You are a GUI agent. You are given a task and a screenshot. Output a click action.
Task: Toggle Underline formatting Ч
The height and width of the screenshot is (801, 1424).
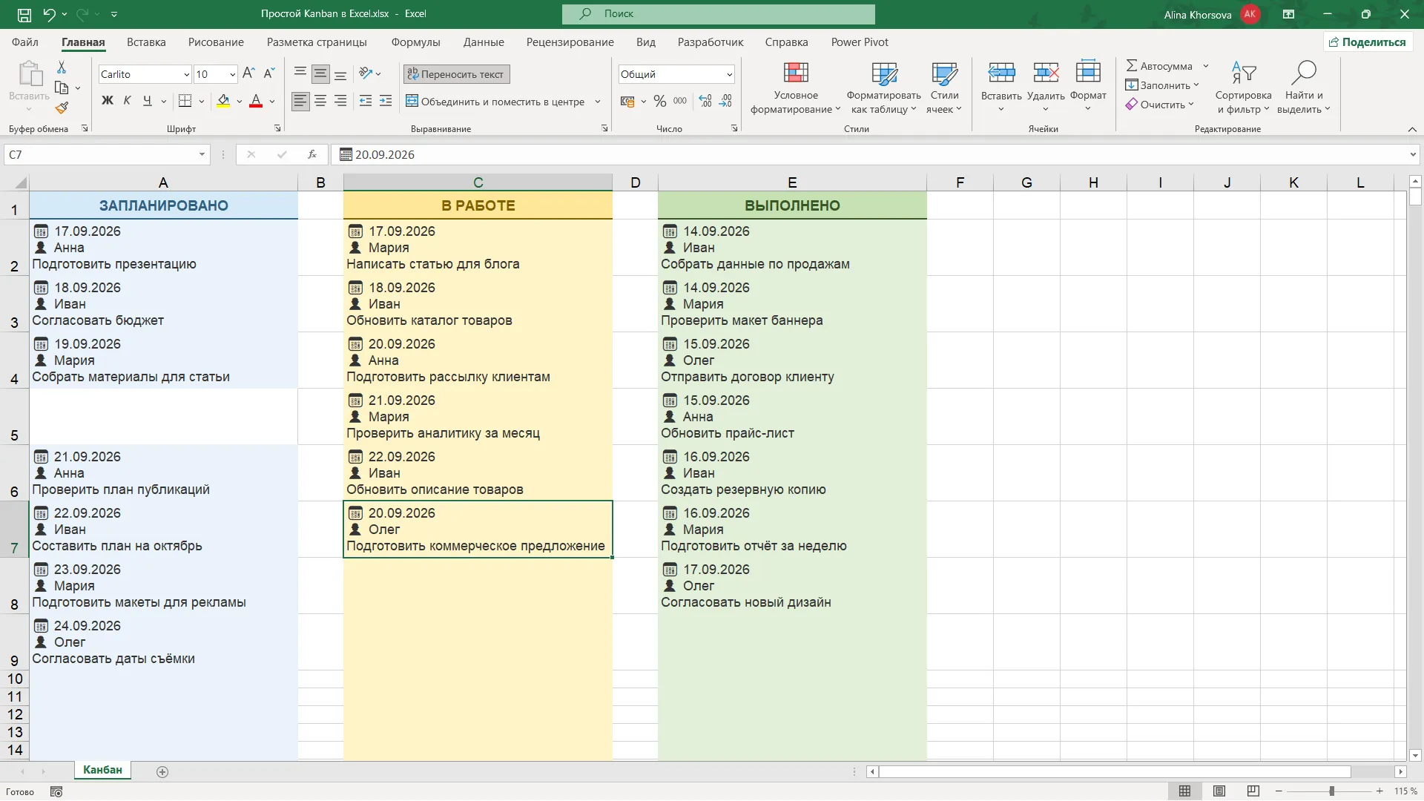pyautogui.click(x=147, y=101)
